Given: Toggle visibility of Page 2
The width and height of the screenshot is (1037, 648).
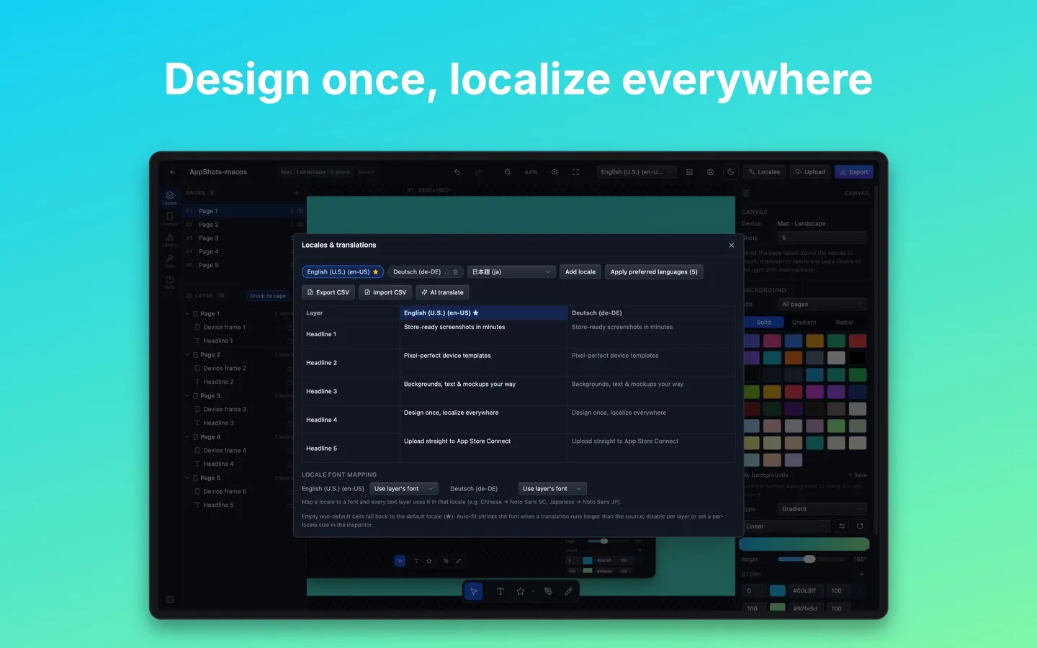Looking at the screenshot, I should tap(300, 225).
